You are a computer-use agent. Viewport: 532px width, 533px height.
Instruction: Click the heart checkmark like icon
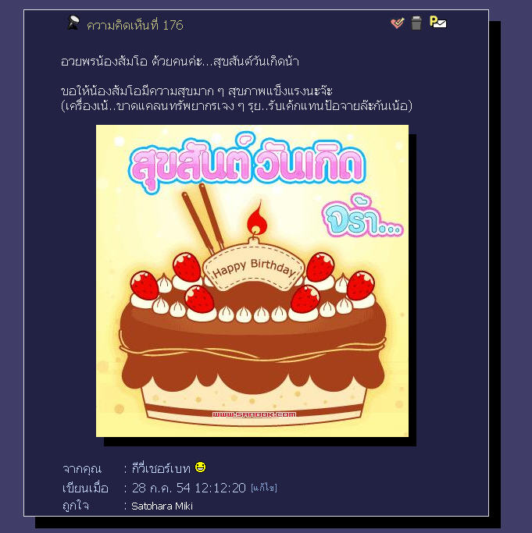[397, 23]
